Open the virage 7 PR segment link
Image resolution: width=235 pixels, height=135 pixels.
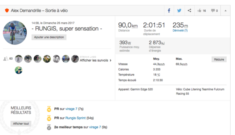(71, 109)
